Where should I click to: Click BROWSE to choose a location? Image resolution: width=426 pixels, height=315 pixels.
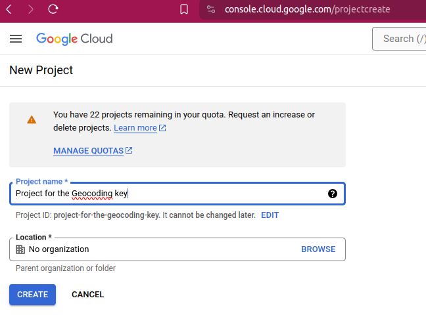click(318, 249)
